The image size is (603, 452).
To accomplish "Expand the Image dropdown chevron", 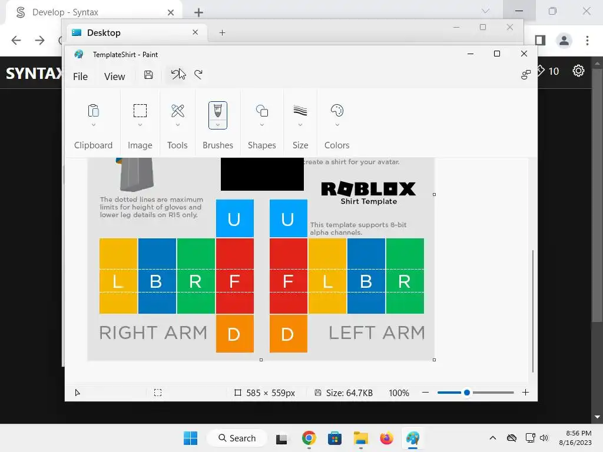I will click(x=140, y=125).
